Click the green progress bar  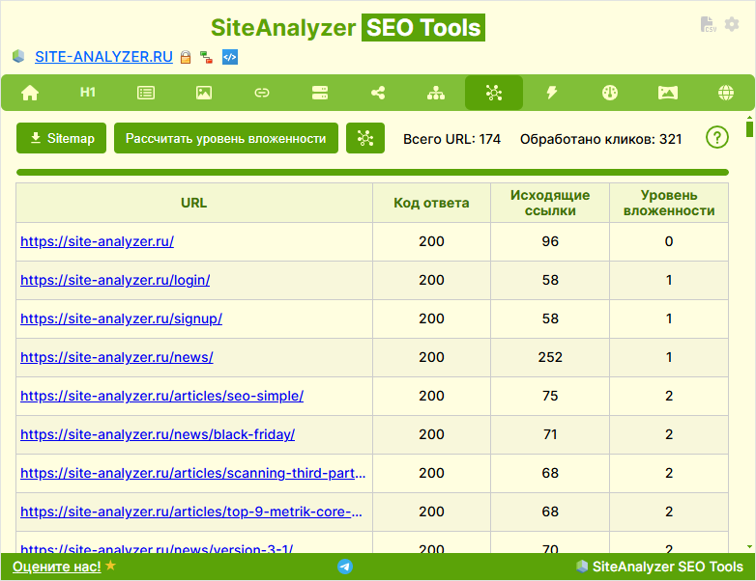[372, 173]
